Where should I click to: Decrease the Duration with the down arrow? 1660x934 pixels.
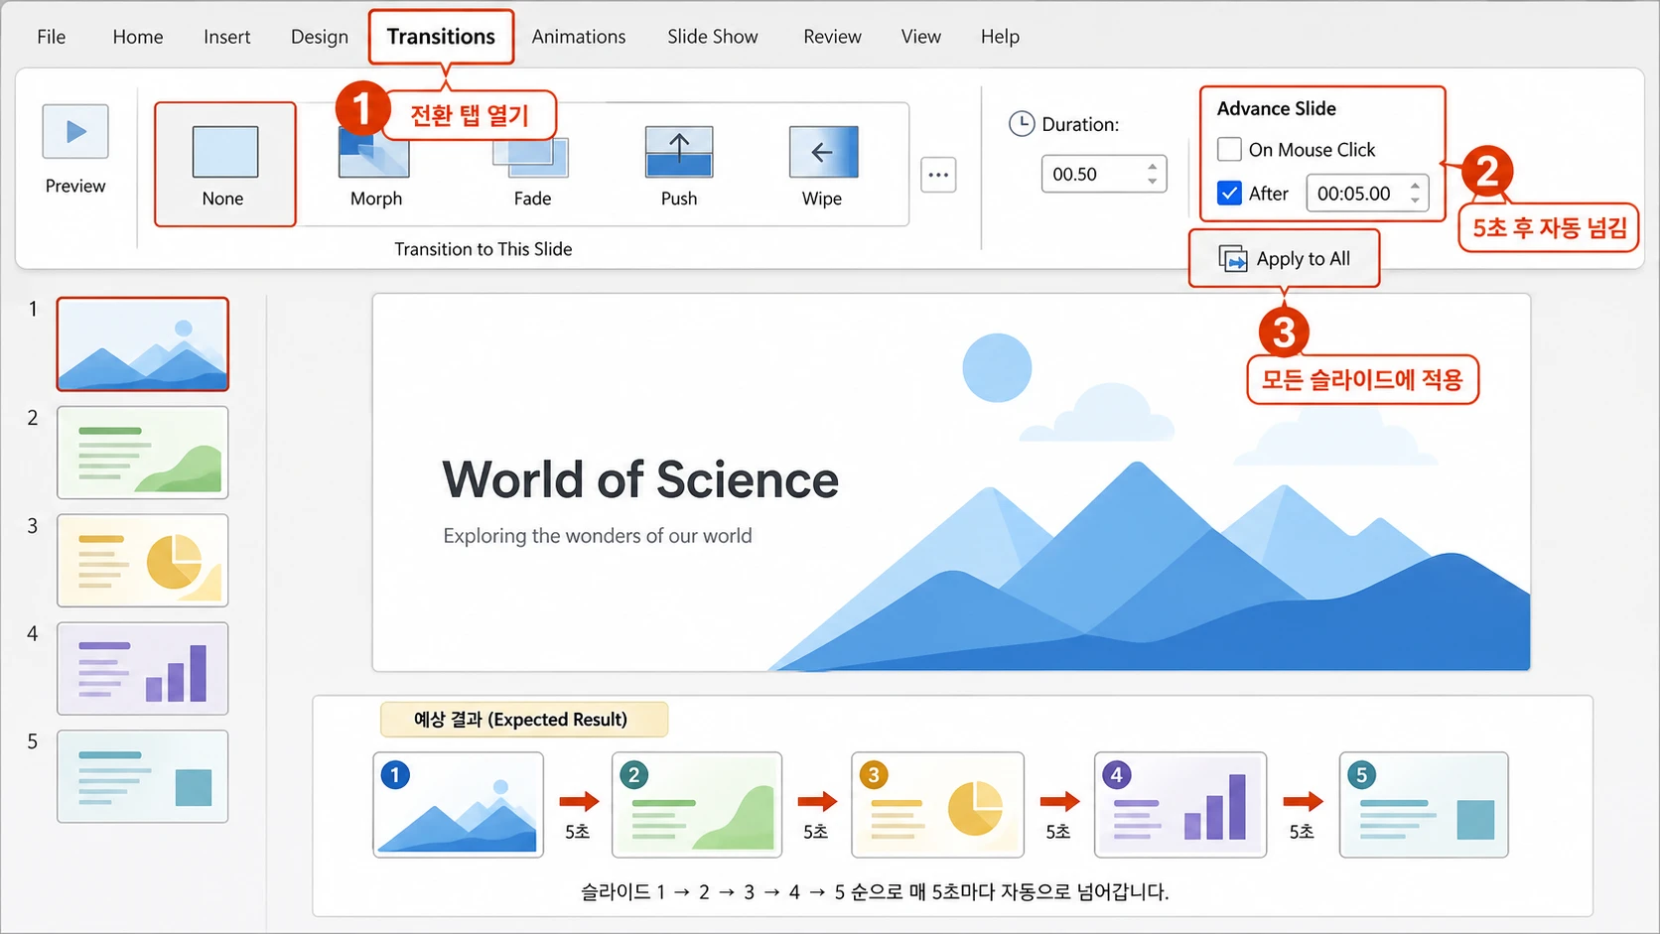(1153, 182)
